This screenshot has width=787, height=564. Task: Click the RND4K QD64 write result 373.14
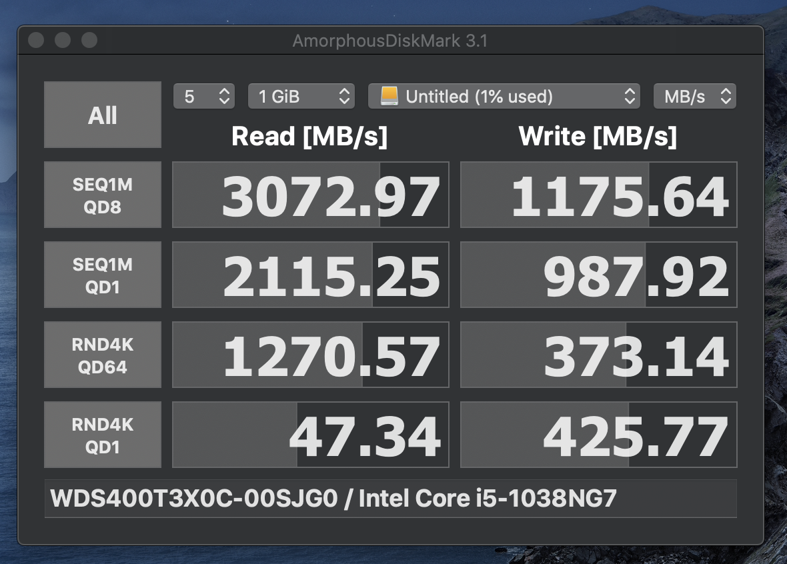pyautogui.click(x=599, y=355)
